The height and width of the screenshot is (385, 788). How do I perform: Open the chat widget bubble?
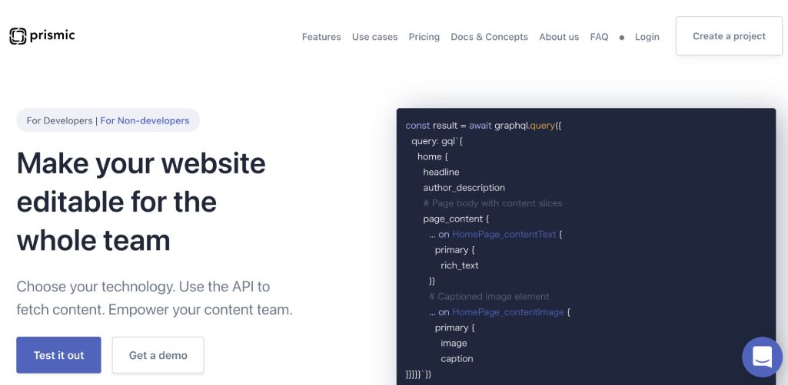761,357
